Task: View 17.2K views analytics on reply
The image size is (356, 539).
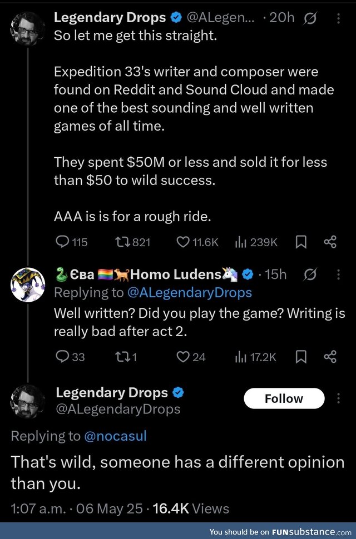Action: [x=241, y=357]
